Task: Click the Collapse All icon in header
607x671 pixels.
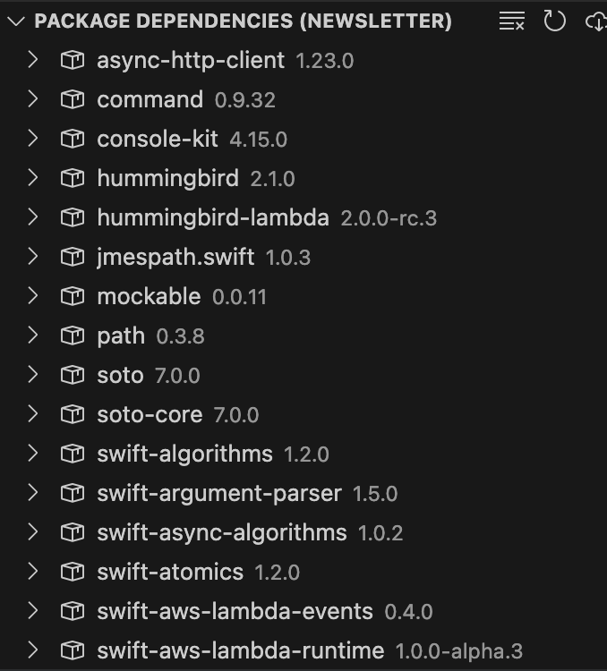Action: (x=511, y=21)
